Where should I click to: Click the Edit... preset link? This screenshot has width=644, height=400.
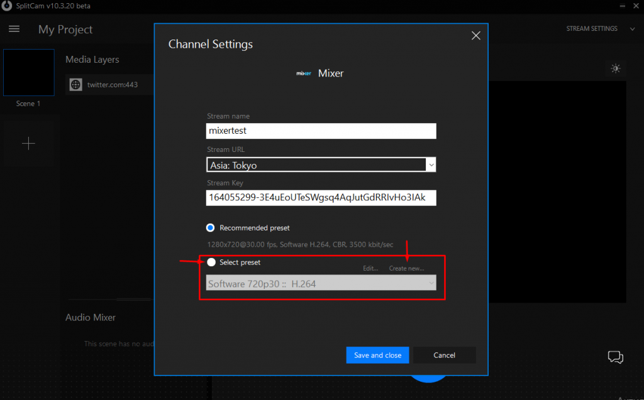(370, 268)
